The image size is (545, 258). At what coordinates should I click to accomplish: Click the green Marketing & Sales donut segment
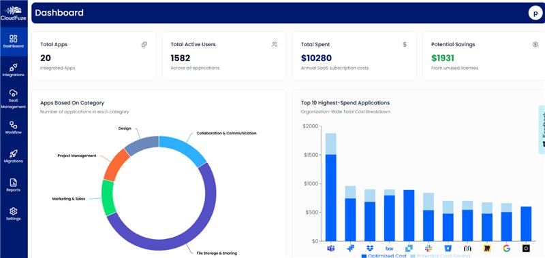(108, 198)
